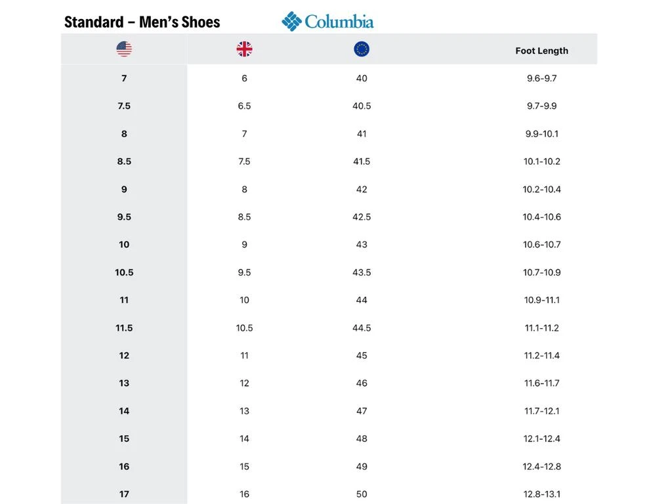This screenshot has width=672, height=504.
Task: Click the 12.1-12.4 foot length value
Action: click(541, 438)
